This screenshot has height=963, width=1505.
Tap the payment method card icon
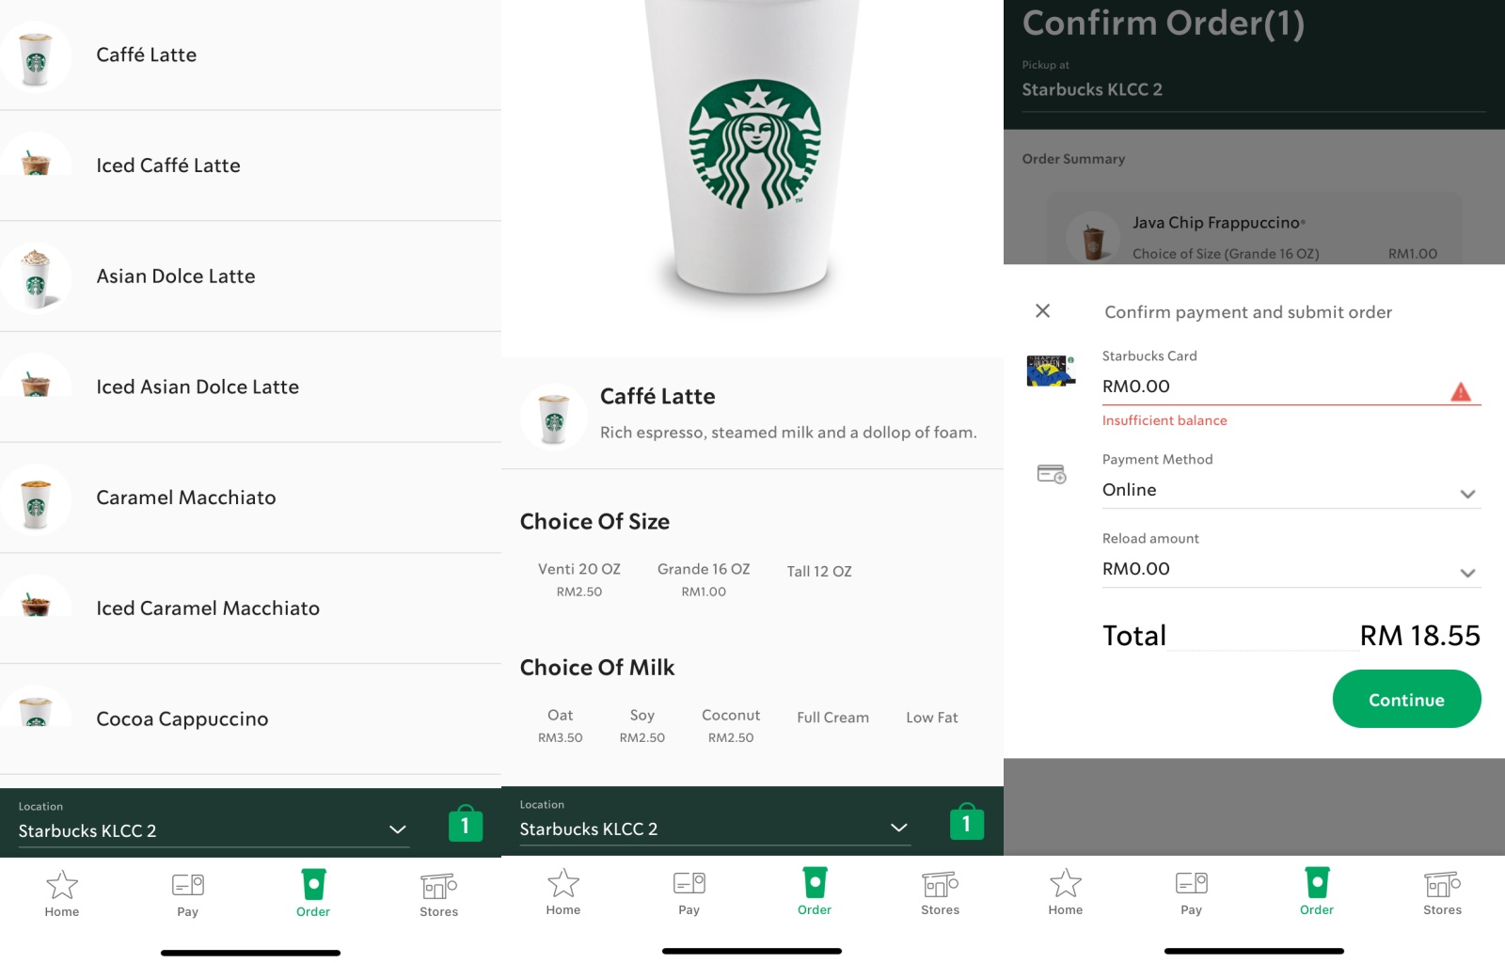(1052, 473)
